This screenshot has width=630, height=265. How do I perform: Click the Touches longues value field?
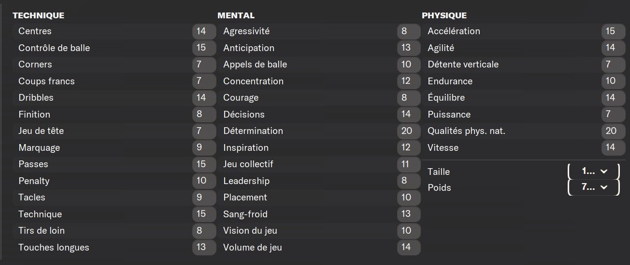click(204, 247)
